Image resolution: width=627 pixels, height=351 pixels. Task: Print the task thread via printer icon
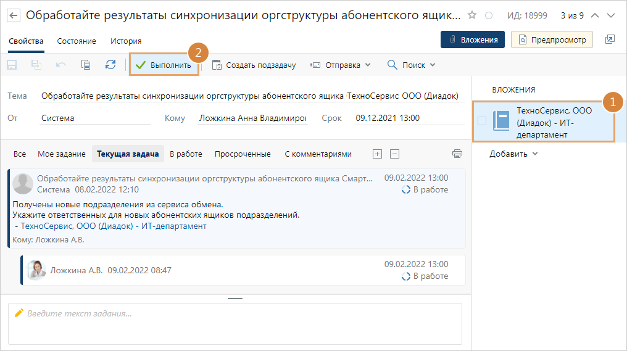457,154
